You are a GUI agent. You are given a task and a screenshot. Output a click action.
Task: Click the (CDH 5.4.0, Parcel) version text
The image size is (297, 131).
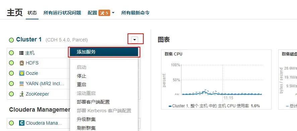[x=67, y=40]
